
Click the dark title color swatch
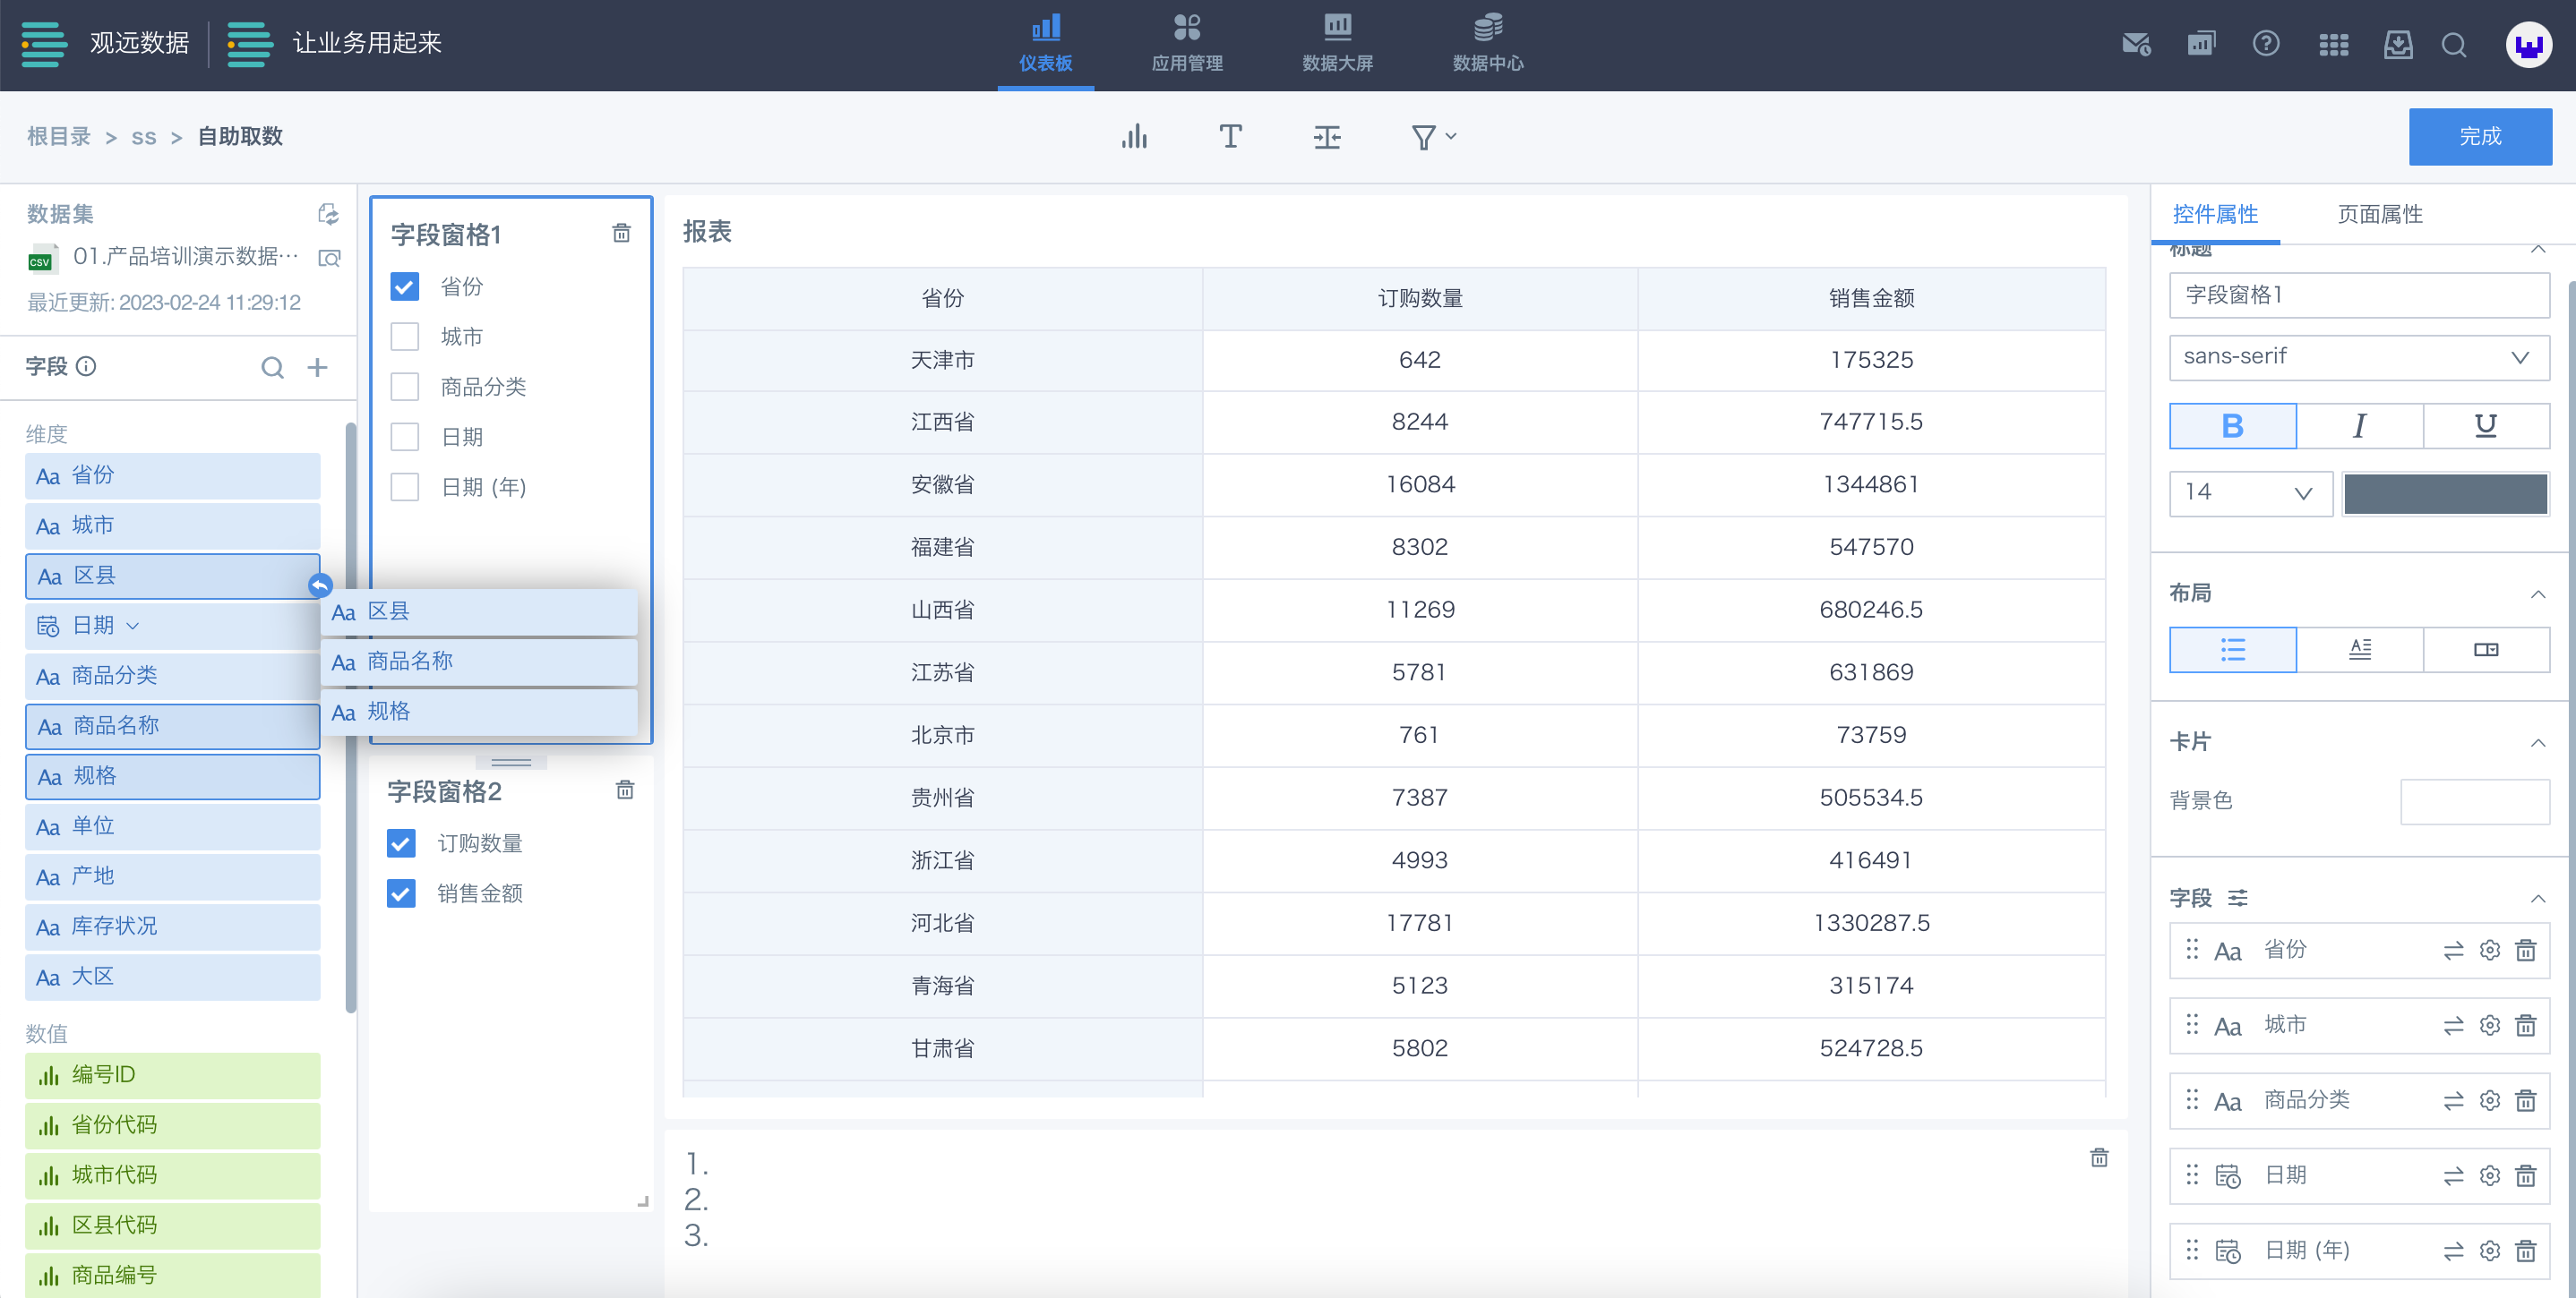tap(2445, 493)
